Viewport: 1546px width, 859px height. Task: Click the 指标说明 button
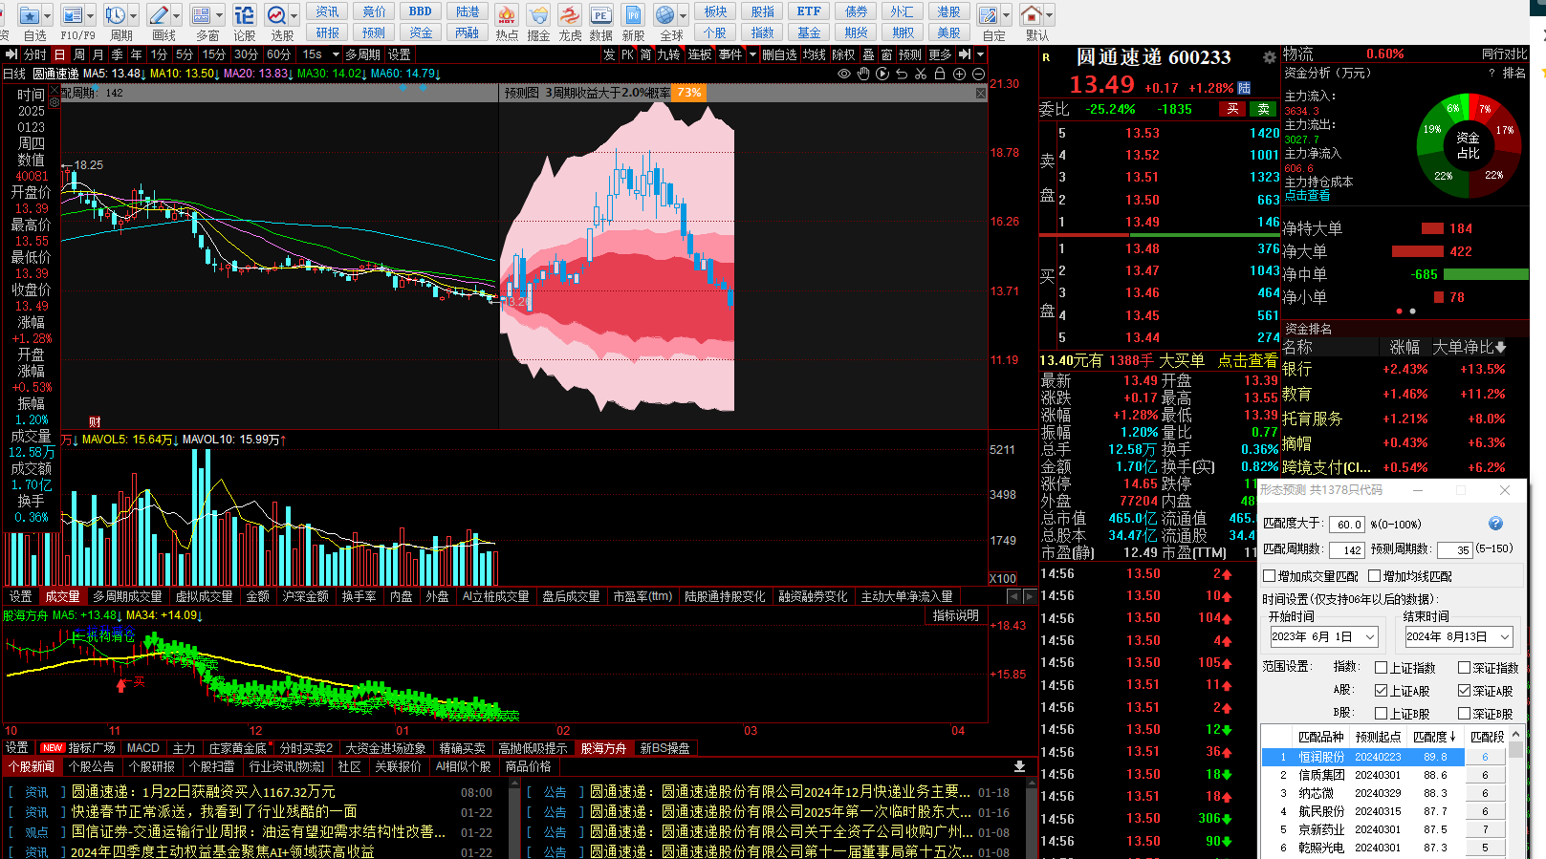[955, 616]
